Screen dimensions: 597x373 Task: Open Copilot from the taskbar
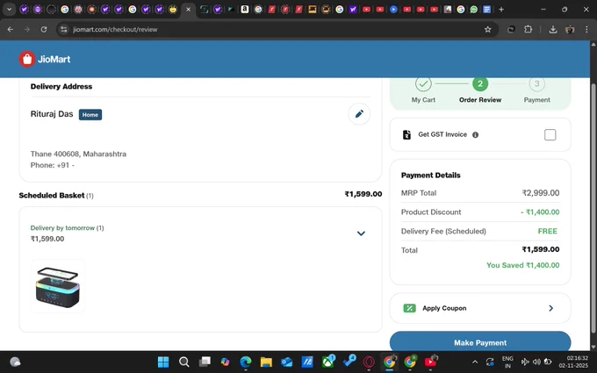click(x=225, y=362)
